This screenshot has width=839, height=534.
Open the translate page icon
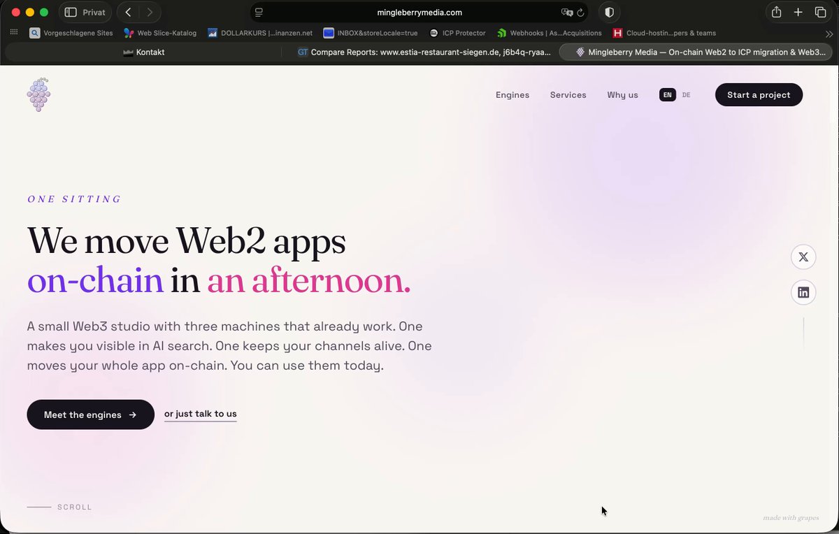567,13
